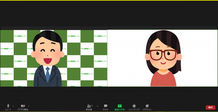The width and height of the screenshot is (218, 112).
Task: Expand the audio options arrow beside ミュート
Action: [x=13, y=106]
